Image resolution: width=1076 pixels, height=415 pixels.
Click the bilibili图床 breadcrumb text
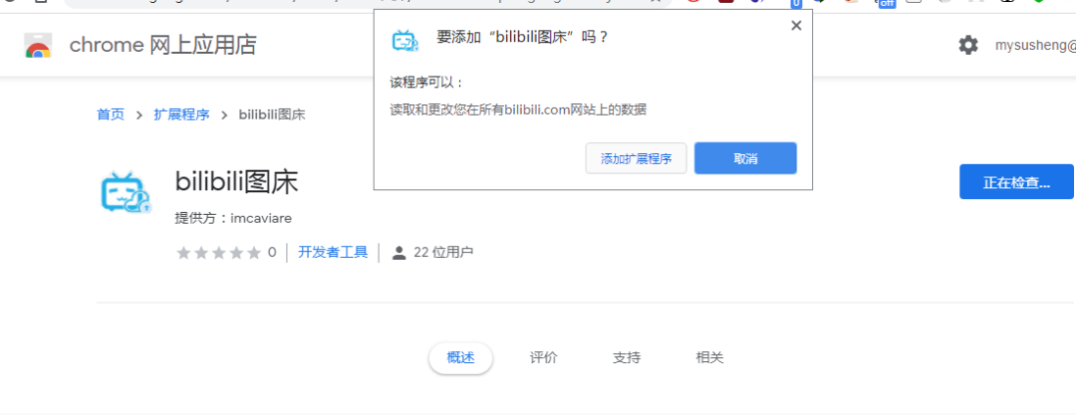pyautogui.click(x=272, y=114)
